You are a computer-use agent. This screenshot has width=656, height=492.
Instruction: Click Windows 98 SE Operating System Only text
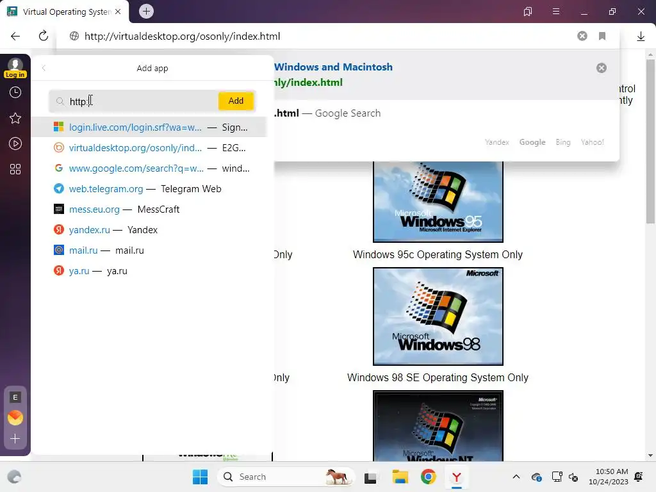tap(438, 377)
